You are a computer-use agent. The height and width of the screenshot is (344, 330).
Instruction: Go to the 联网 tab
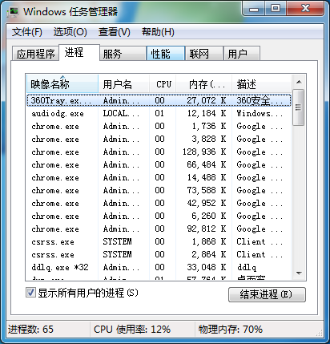204,54
